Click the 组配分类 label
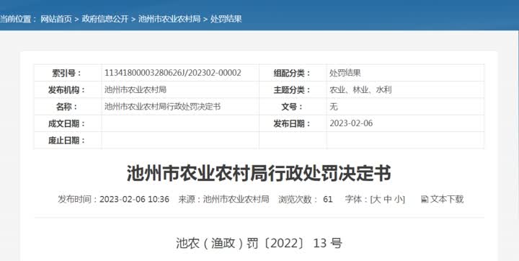 pos(292,73)
